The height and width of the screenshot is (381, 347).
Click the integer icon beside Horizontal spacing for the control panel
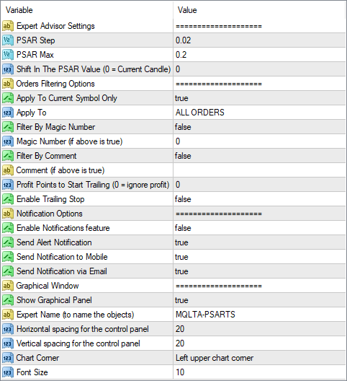(8, 329)
